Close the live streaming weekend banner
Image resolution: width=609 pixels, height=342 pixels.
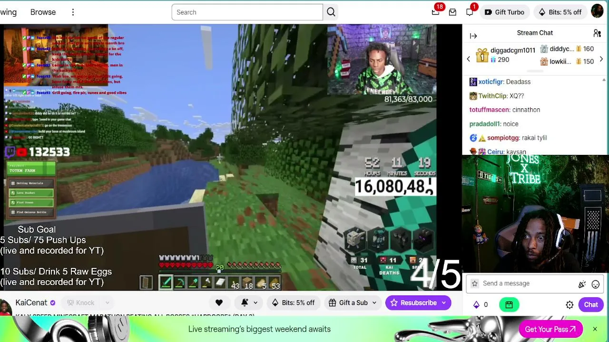point(595,329)
